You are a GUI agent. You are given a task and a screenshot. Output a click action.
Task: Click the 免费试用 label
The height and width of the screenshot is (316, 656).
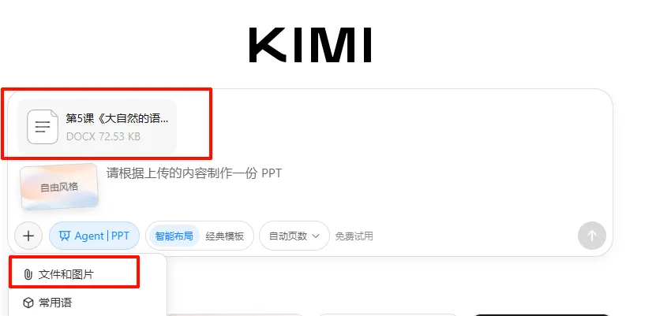click(354, 236)
